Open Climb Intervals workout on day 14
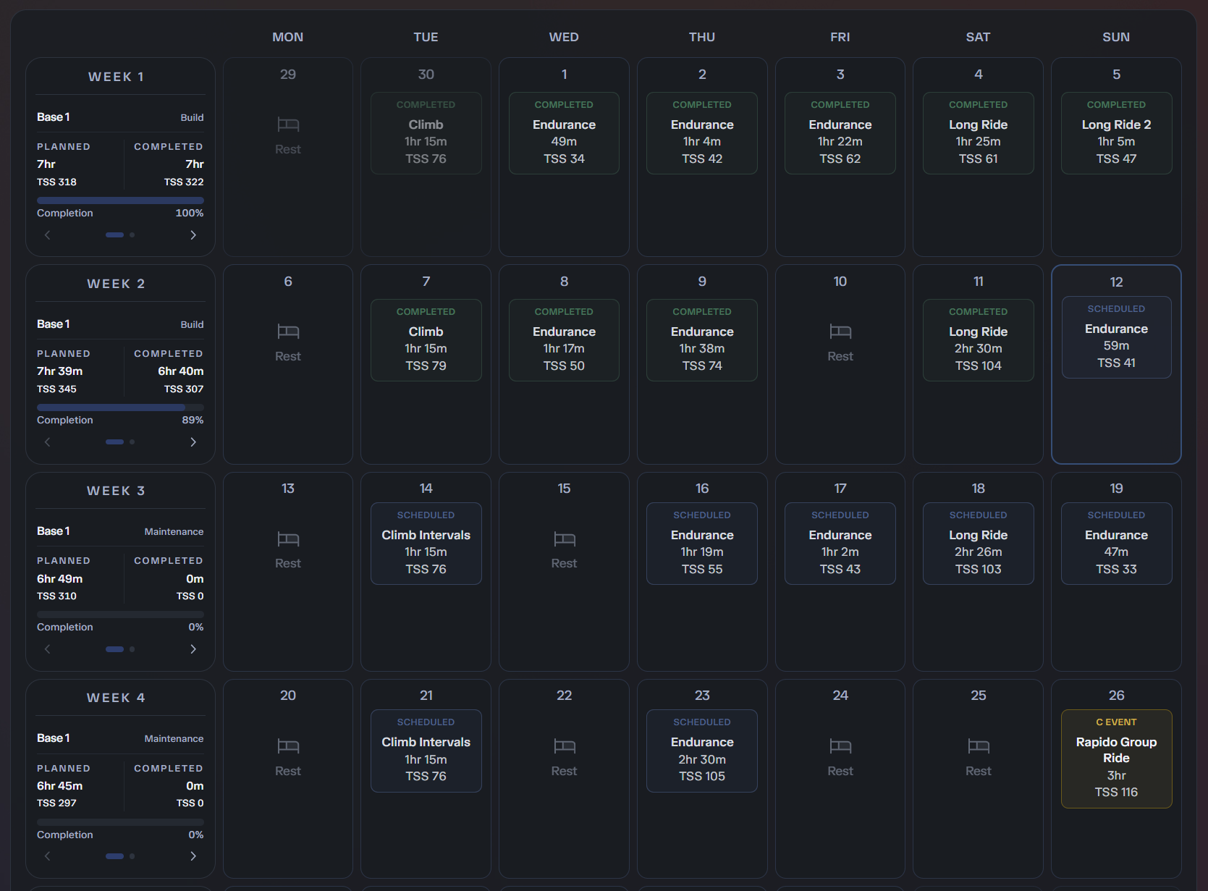This screenshot has height=891, width=1208. coord(426,544)
